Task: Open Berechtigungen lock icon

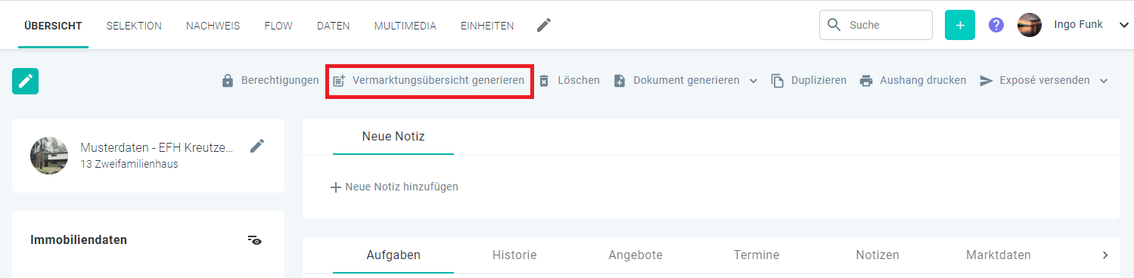Action: click(228, 81)
